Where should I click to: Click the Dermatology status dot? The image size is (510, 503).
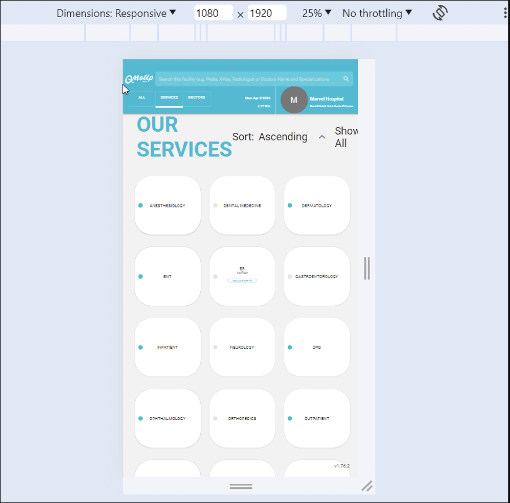tap(290, 206)
